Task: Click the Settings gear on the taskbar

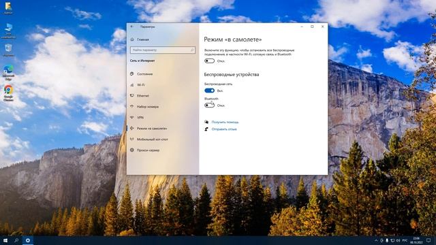Action: click(x=28, y=240)
